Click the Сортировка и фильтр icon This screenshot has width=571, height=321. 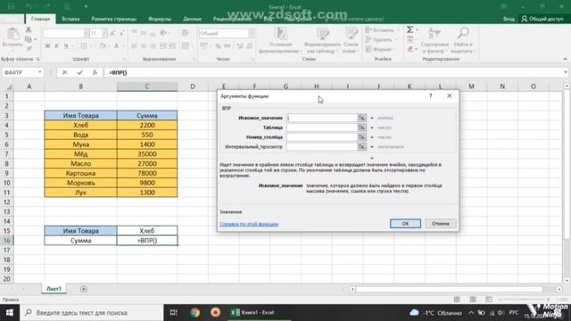(x=434, y=34)
